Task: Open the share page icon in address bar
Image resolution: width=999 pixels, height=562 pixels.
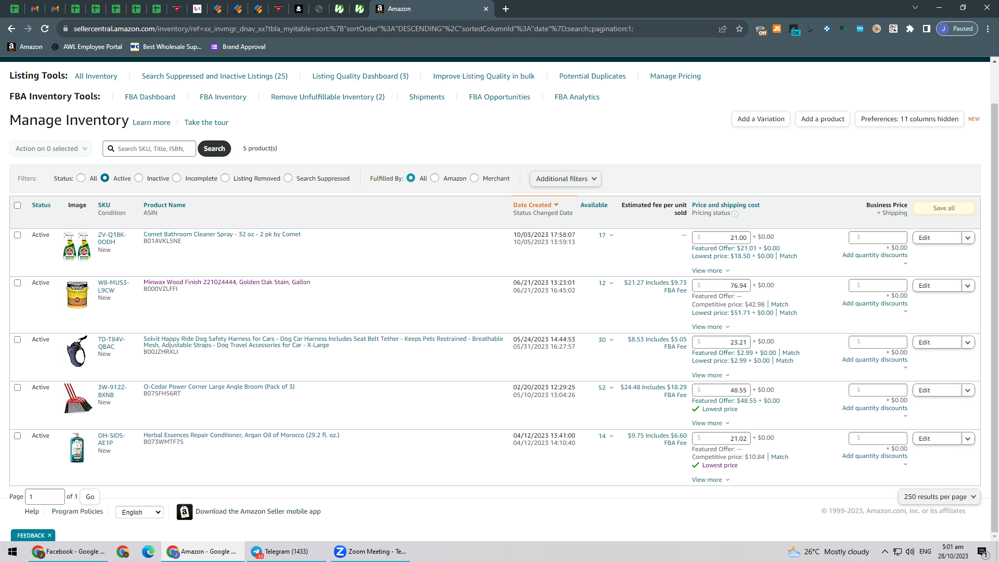Action: coord(723,29)
